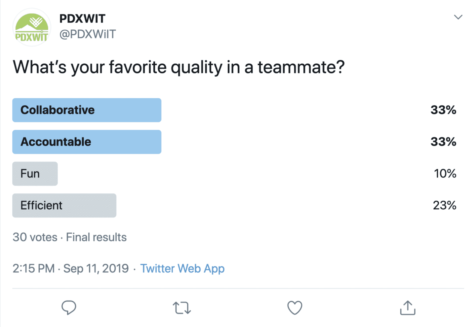This screenshot has width=476, height=327.
Task: Open the PDXWIT display name
Action: 82,19
